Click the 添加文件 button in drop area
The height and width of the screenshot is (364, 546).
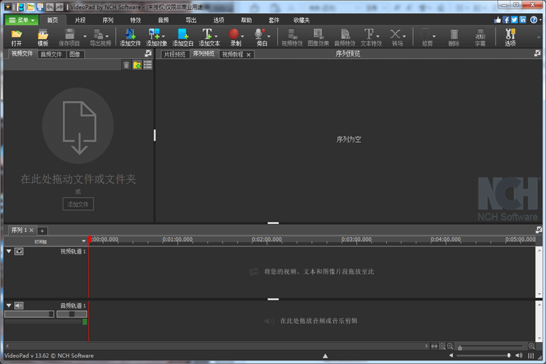tap(78, 204)
